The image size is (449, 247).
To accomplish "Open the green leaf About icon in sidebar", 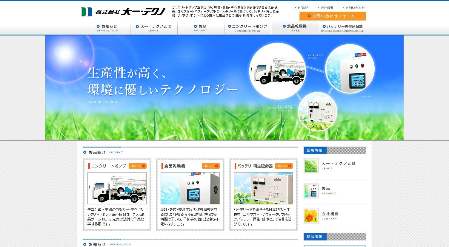I will pos(311,166).
